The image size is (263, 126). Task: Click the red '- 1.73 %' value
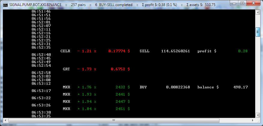pos(87,69)
